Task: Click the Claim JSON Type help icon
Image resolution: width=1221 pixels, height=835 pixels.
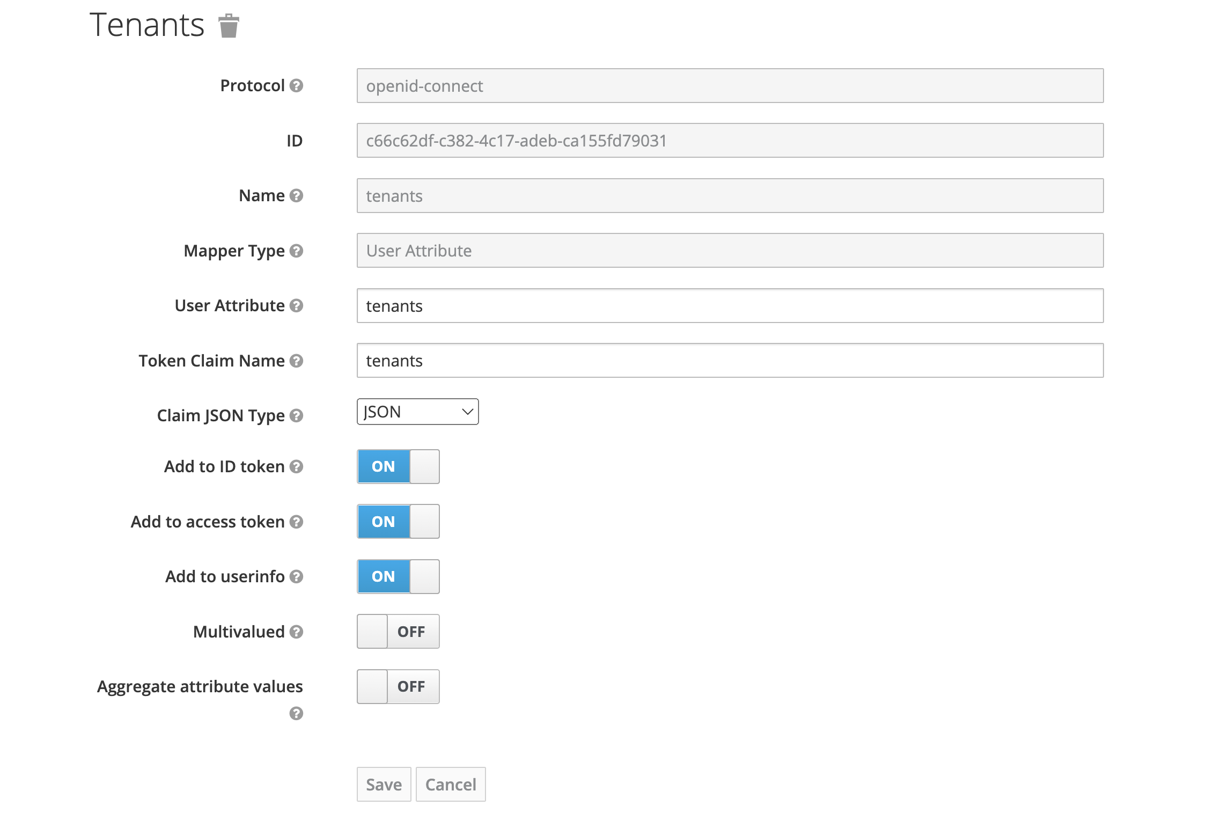Action: 296,415
